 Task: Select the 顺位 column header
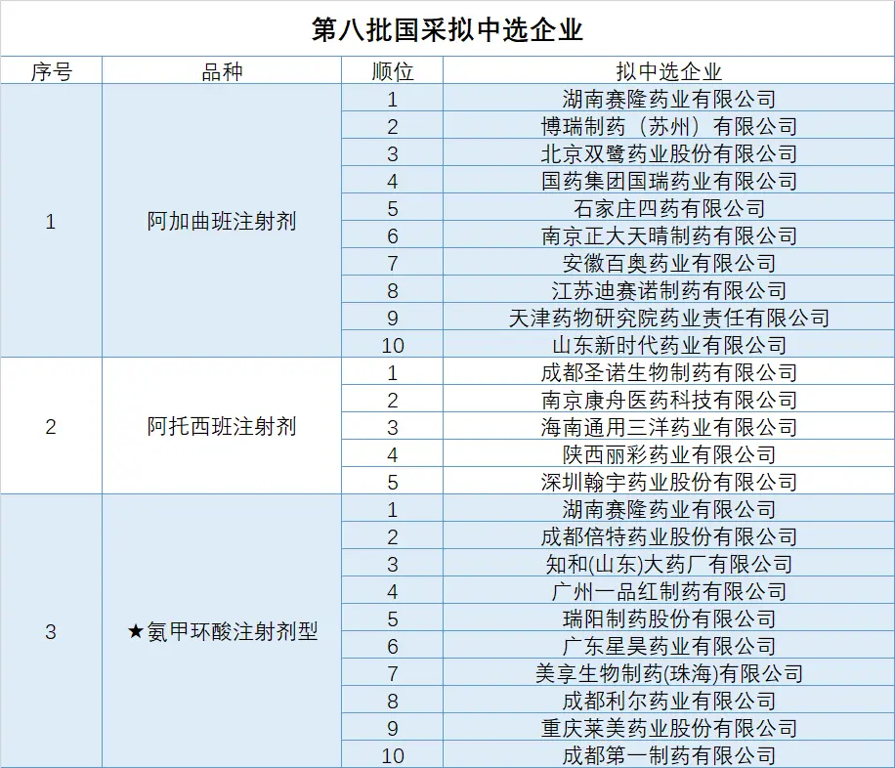click(x=392, y=72)
